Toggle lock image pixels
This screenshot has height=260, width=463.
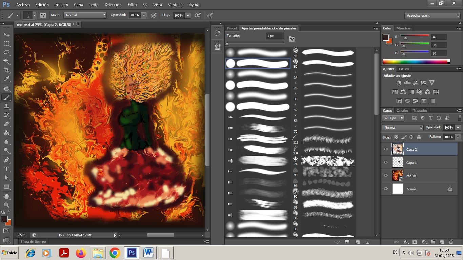point(404,137)
